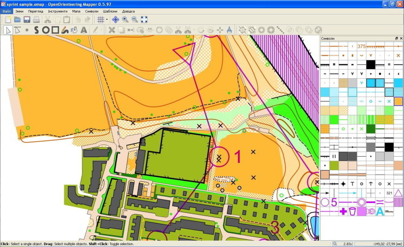Select the pan map tool
The image size is (404, 247).
pos(116,19)
